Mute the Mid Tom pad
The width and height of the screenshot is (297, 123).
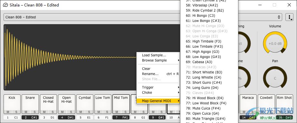coord(117,112)
